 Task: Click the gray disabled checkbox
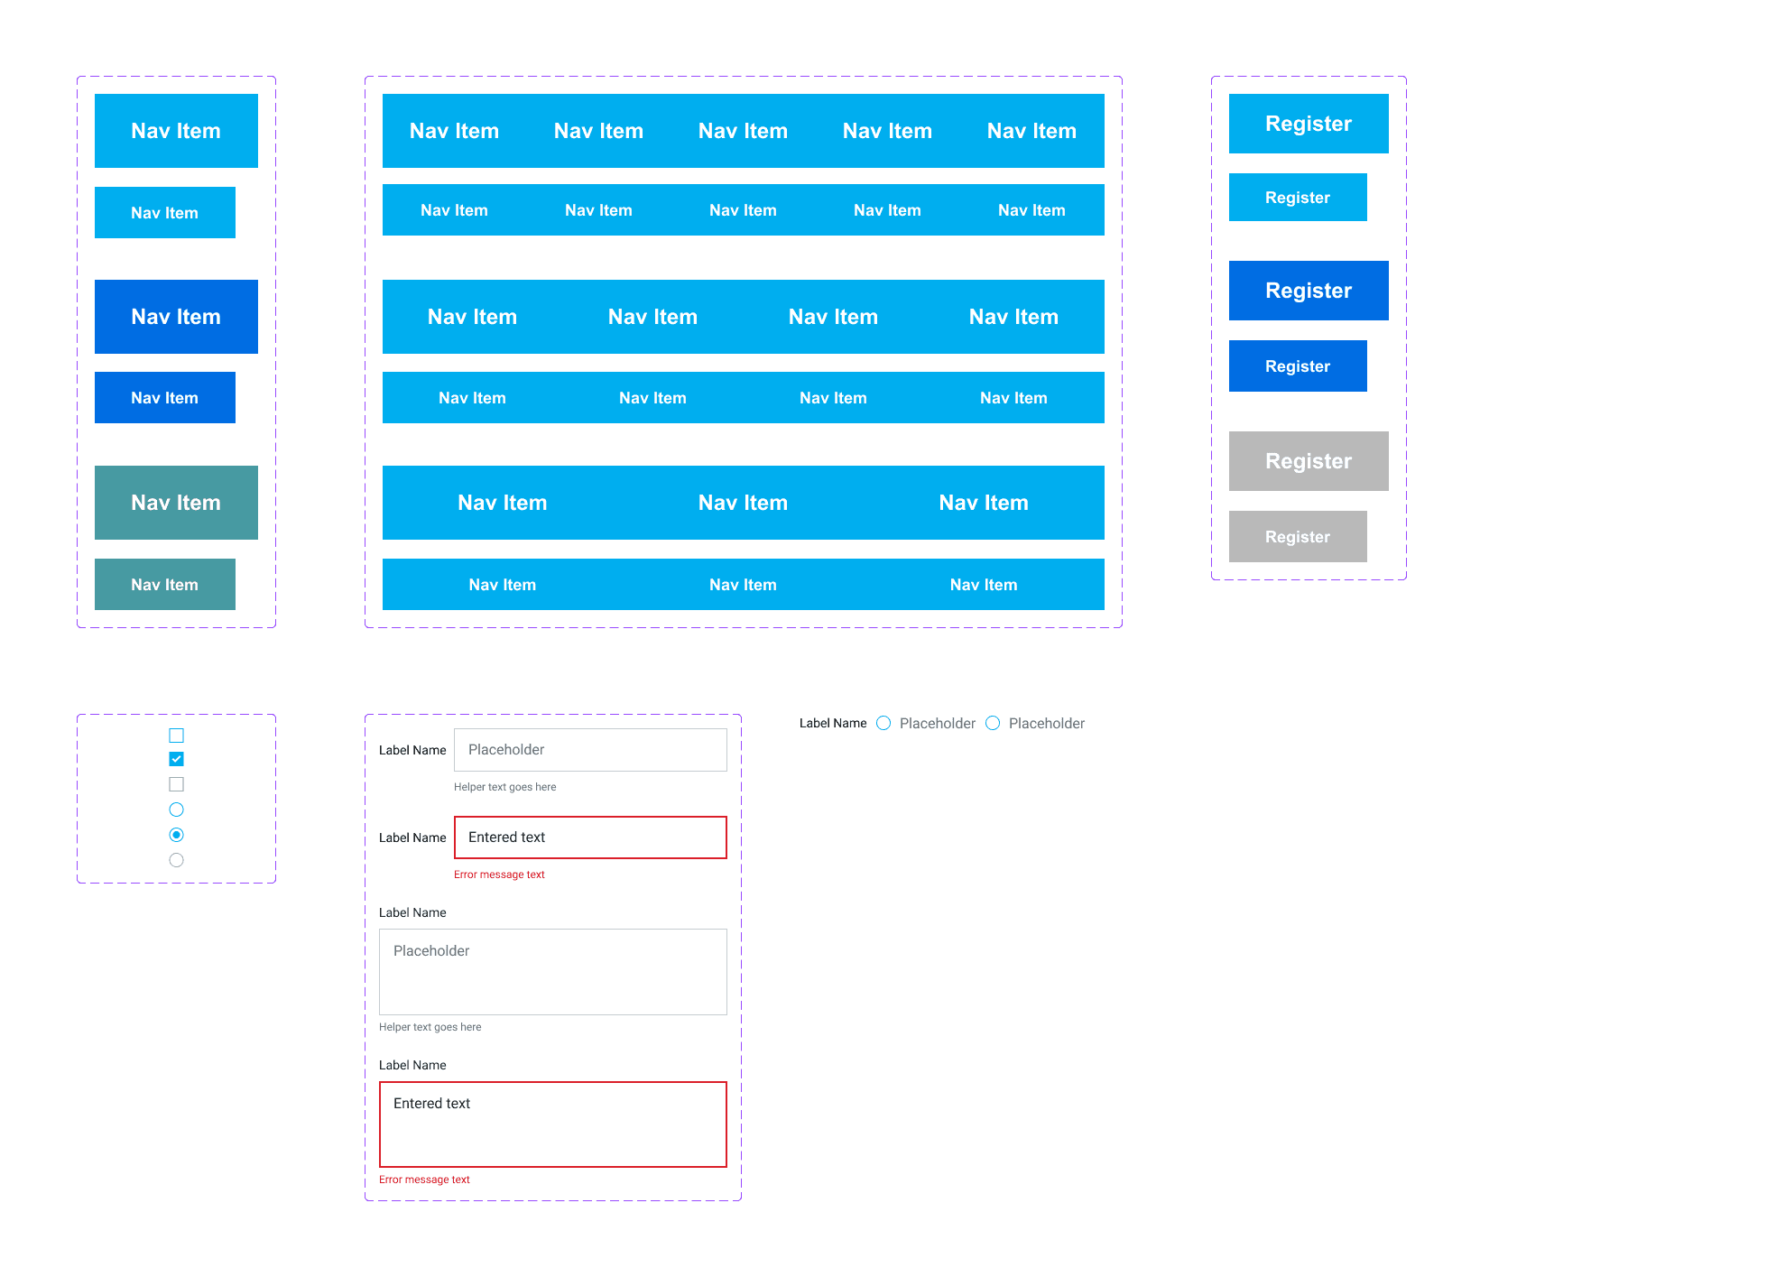coord(176,784)
